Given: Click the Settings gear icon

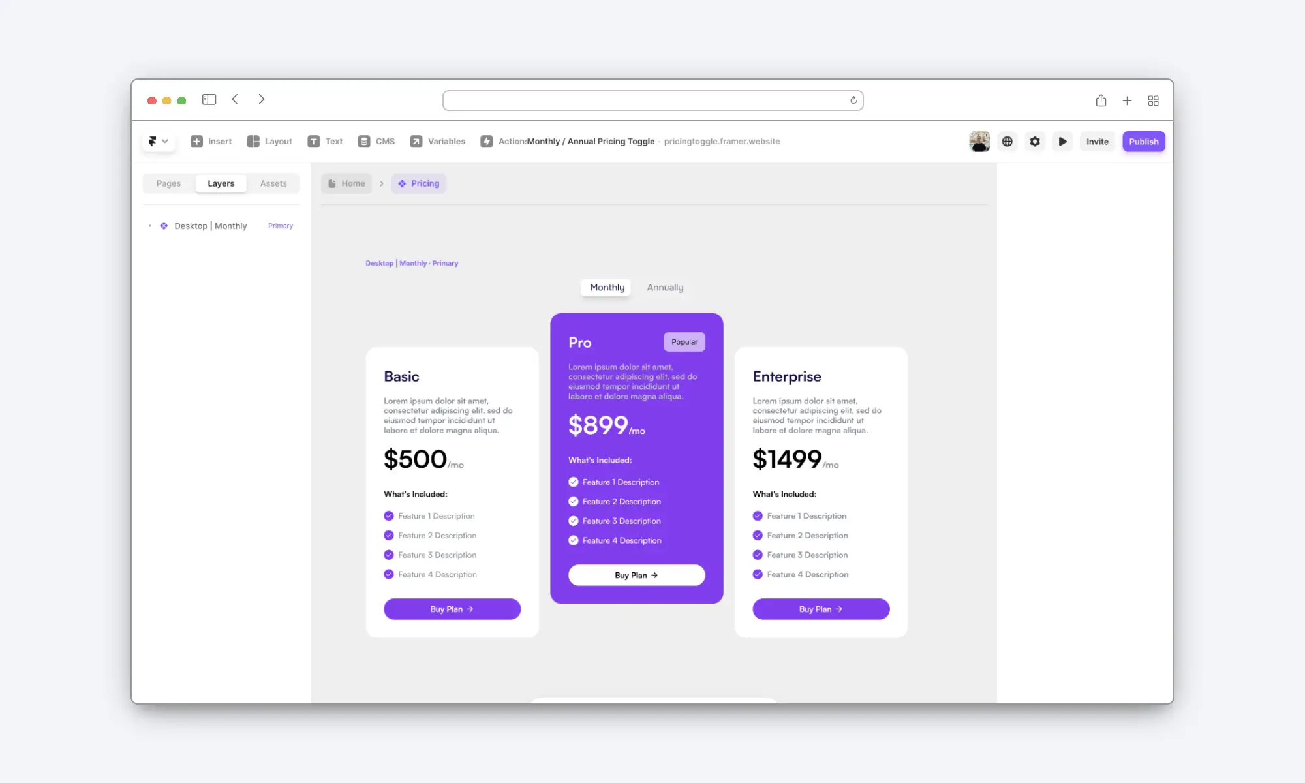Looking at the screenshot, I should (1036, 141).
